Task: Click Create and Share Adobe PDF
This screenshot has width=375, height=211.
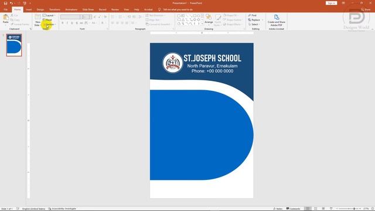Action: pyautogui.click(x=276, y=20)
